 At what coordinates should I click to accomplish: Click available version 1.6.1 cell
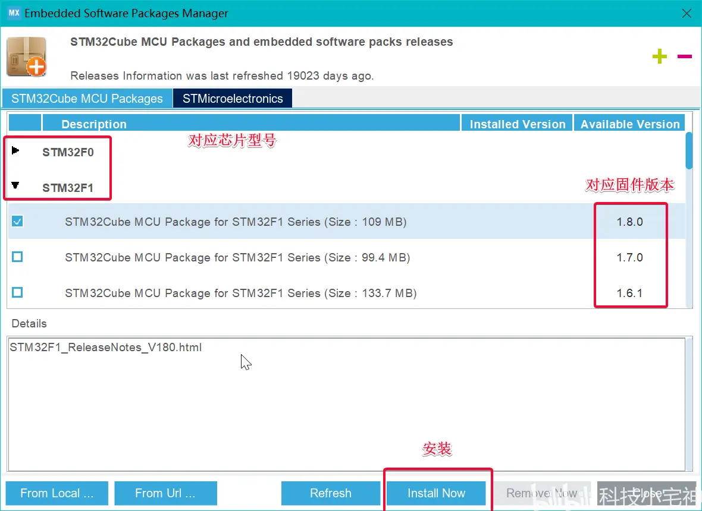pyautogui.click(x=630, y=294)
